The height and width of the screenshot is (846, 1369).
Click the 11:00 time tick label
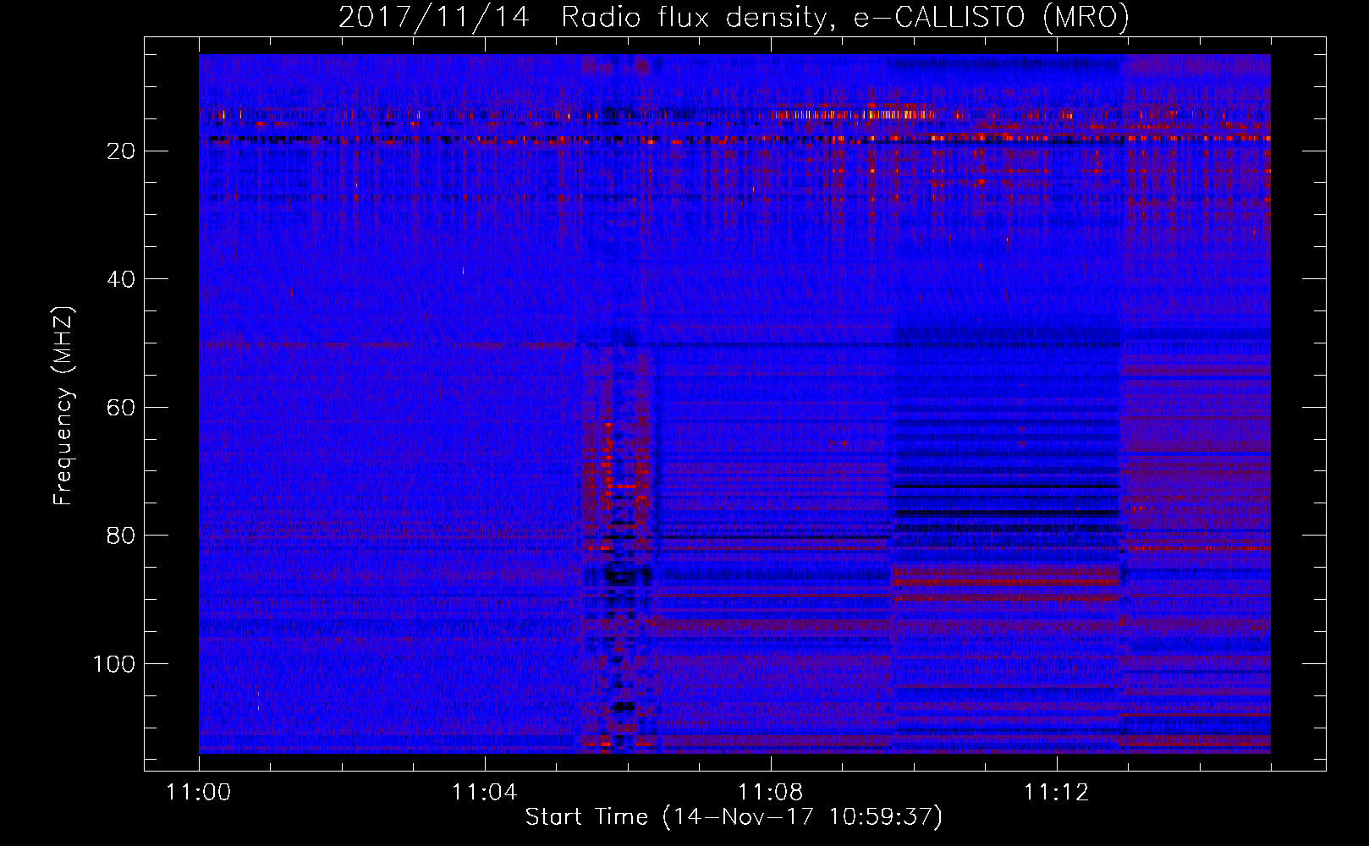(199, 793)
